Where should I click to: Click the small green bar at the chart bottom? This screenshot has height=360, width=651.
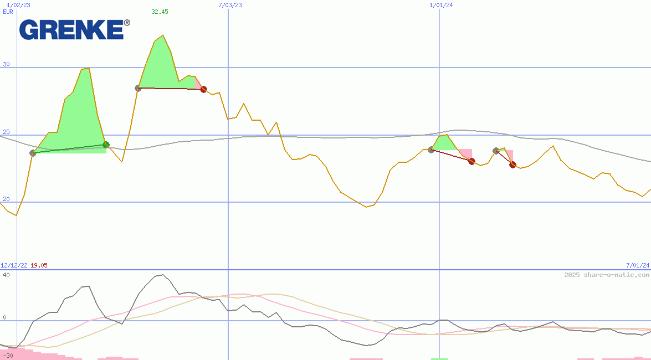(x=439, y=358)
